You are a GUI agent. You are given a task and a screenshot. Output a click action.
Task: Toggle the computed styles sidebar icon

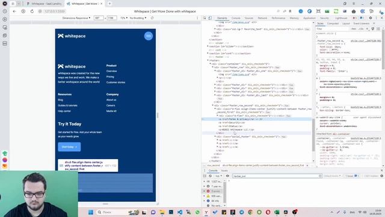[x=378, y=29]
